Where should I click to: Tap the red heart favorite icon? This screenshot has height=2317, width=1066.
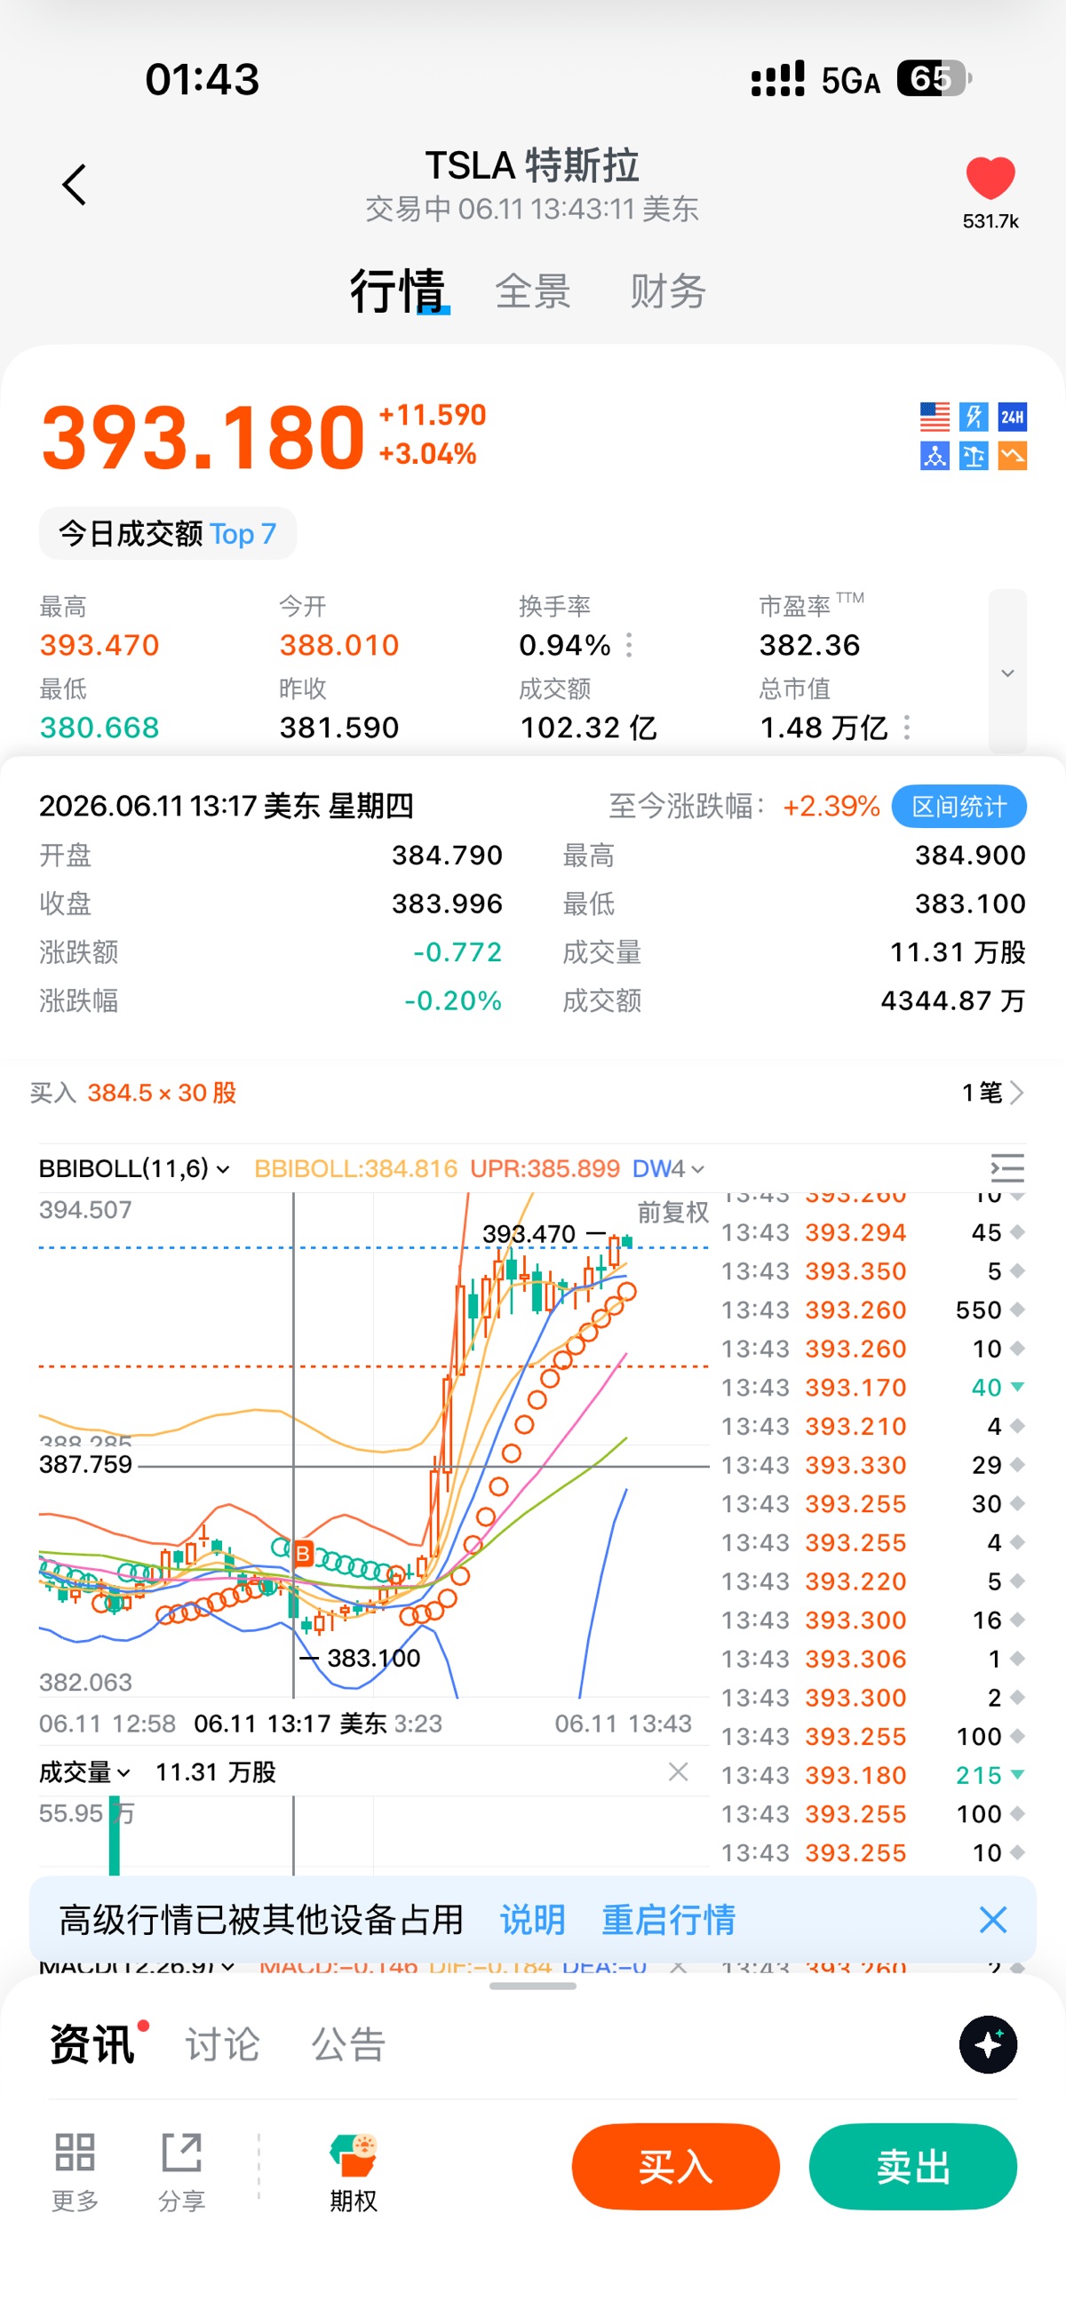point(990,177)
